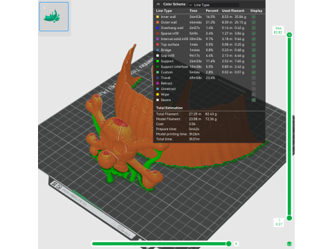Uncheck the Seams display checkbox
The image size is (332, 249).
tap(254, 100)
